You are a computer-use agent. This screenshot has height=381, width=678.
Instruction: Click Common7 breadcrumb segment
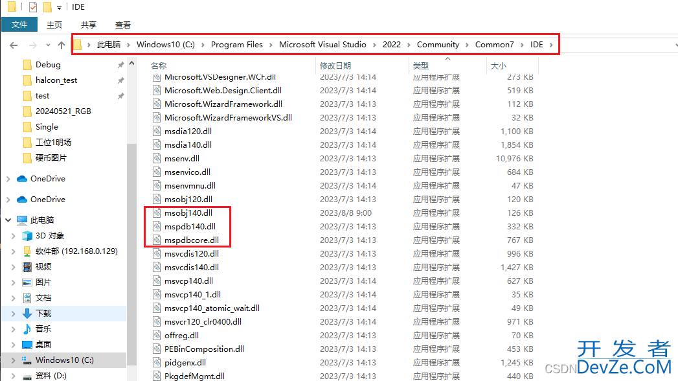pos(495,45)
